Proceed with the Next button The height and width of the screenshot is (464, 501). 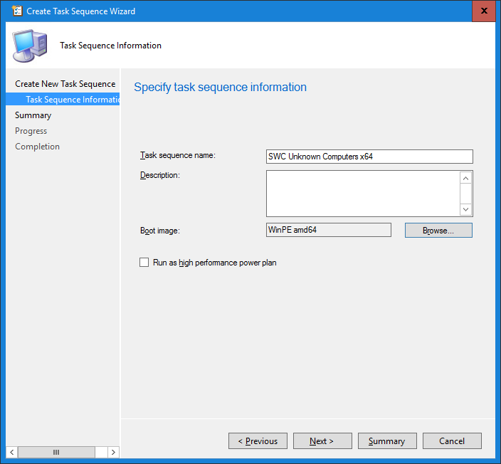(x=322, y=441)
